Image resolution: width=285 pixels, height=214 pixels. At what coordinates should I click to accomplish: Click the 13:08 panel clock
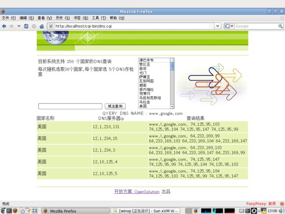coord(272,211)
